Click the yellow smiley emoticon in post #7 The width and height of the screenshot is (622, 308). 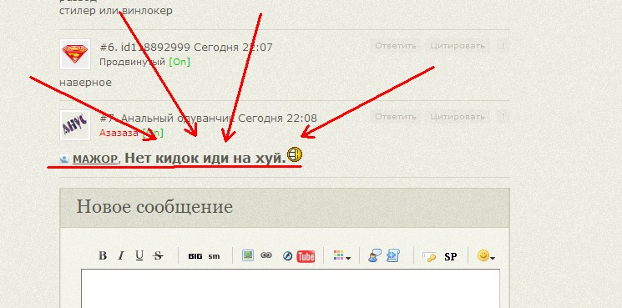pos(295,154)
